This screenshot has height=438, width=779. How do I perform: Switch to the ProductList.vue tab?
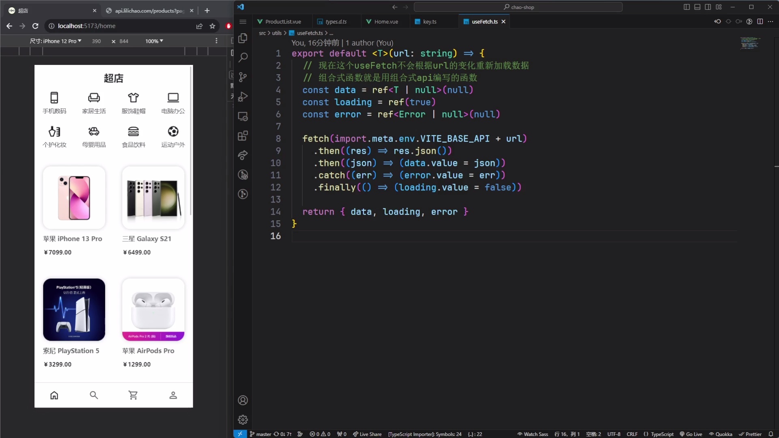click(283, 21)
